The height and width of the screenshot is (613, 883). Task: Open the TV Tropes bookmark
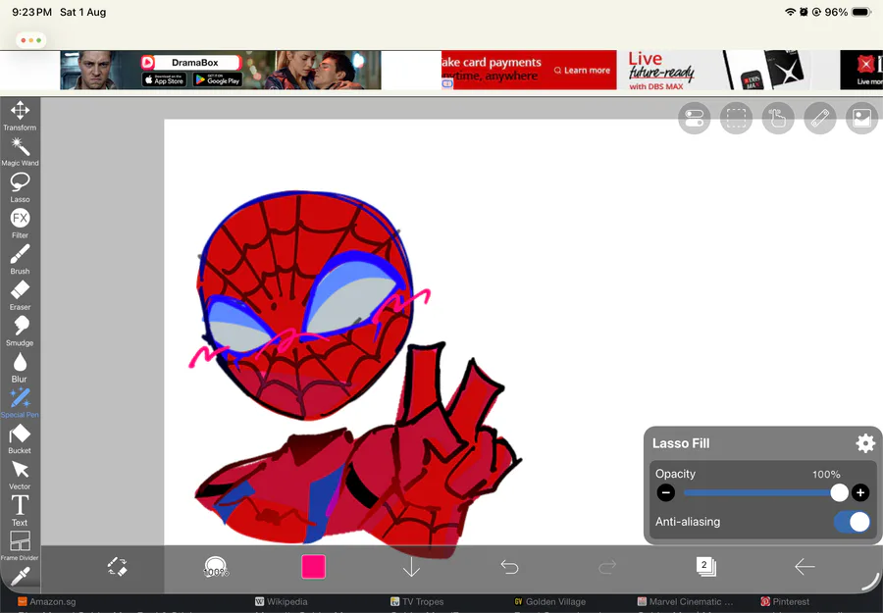pyautogui.click(x=417, y=602)
